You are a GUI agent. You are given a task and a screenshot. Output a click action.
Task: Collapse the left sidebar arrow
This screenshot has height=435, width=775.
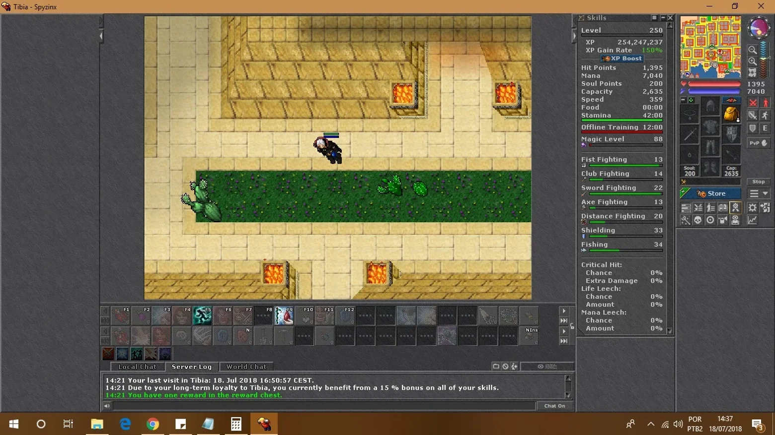[x=101, y=36]
